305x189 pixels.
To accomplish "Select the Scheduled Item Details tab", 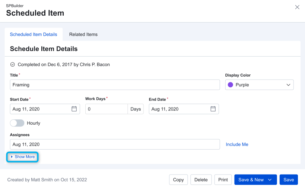I will click(x=34, y=34).
